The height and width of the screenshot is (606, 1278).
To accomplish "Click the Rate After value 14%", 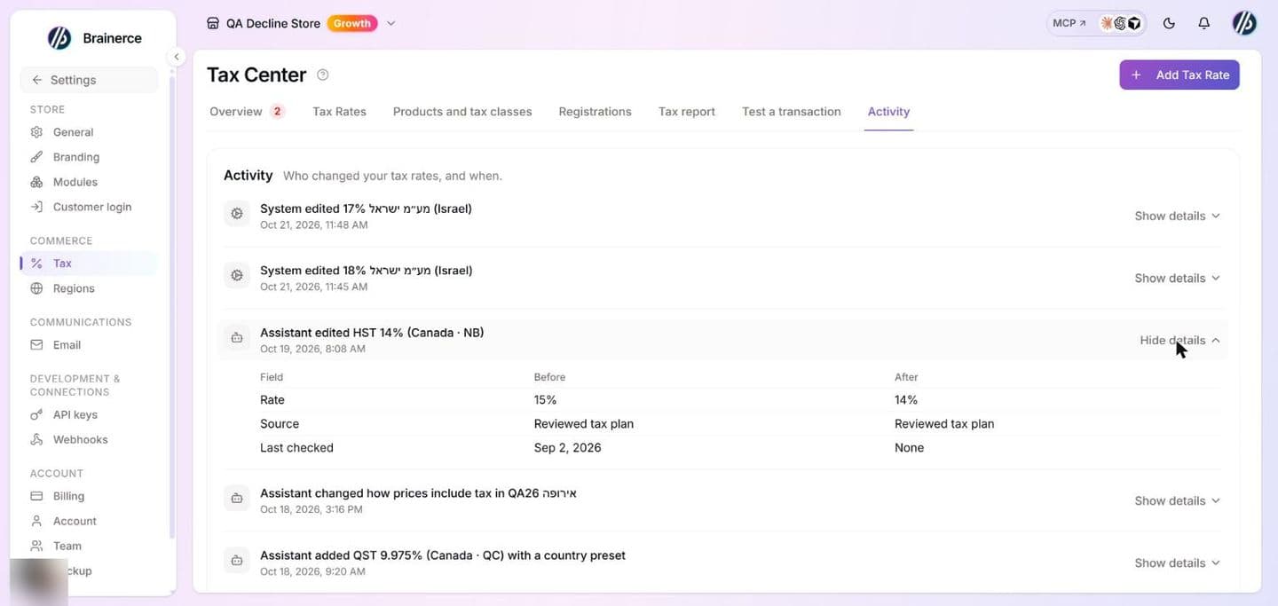I will point(906,400).
